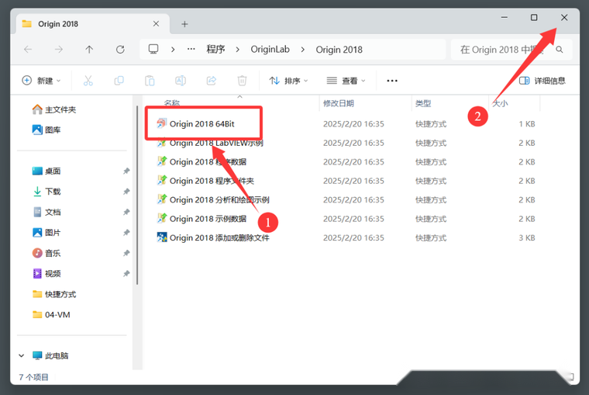Screen dimensions: 589x395
Task: Open Downloads (下载) in sidebar
Action: coord(46,192)
